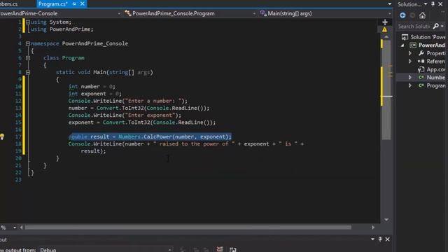Screen dimensions: 448x252
Task: Select Properties in Solution Explorer
Action: pos(432,53)
